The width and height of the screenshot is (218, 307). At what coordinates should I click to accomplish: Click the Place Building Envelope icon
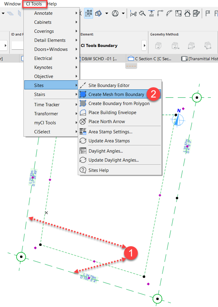[83, 113]
